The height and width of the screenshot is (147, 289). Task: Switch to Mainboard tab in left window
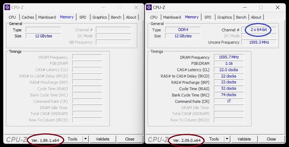(x=47, y=17)
